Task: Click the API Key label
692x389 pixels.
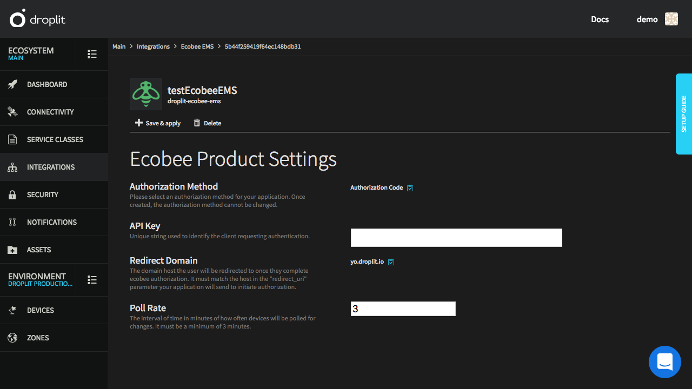Action: [145, 226]
